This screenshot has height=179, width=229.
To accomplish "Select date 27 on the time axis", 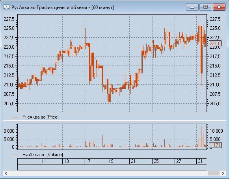I will 179,161.
